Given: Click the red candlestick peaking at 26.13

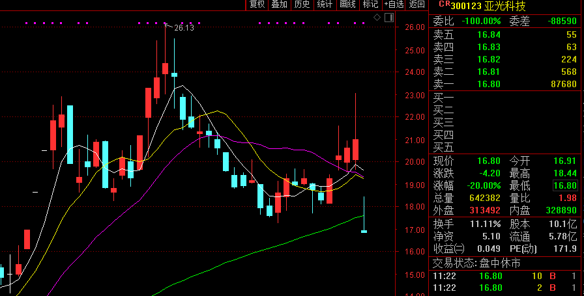Looking at the screenshot, I should [x=165, y=68].
